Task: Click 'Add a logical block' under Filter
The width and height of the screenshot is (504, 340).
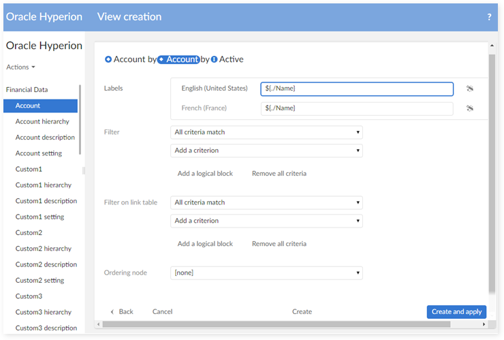Action: point(205,174)
